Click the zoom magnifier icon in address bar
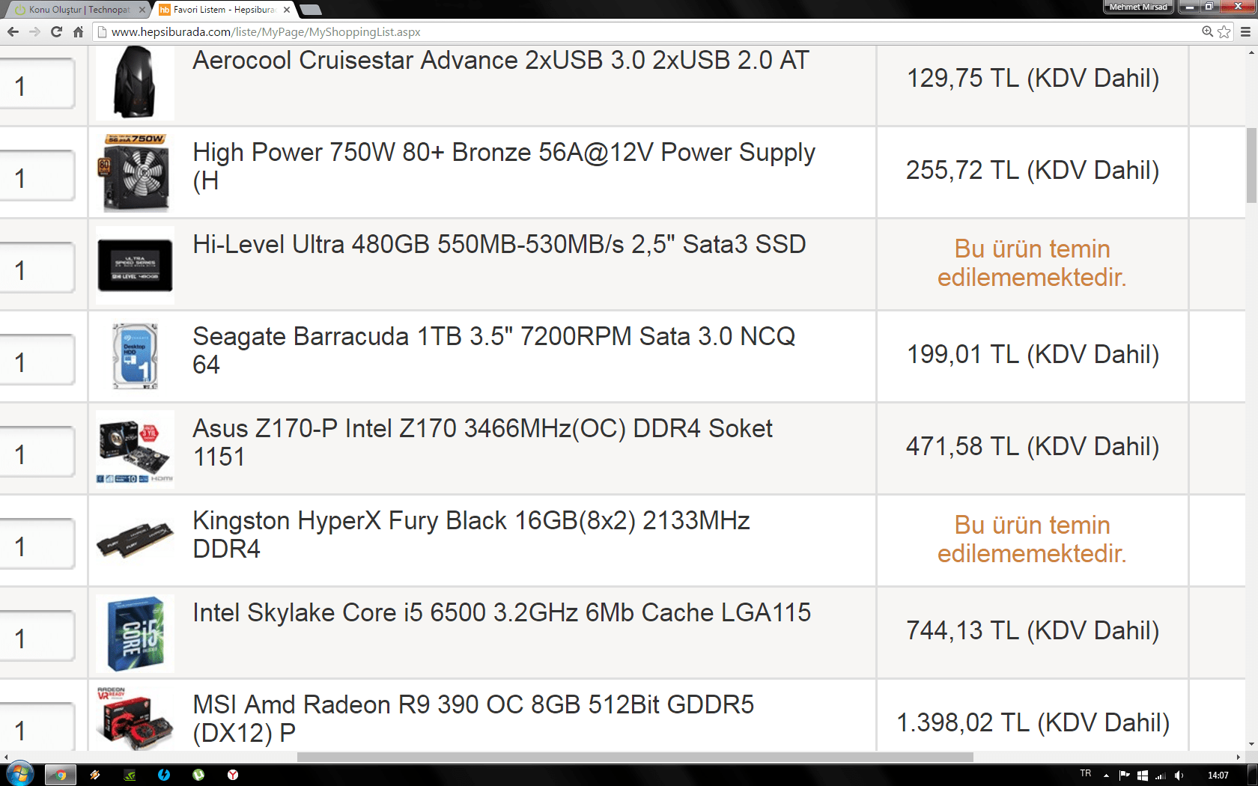Viewport: 1258px width, 786px height. (x=1207, y=31)
